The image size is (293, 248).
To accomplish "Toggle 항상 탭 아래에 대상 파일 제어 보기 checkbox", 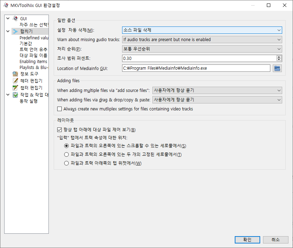I will [x=59, y=130].
